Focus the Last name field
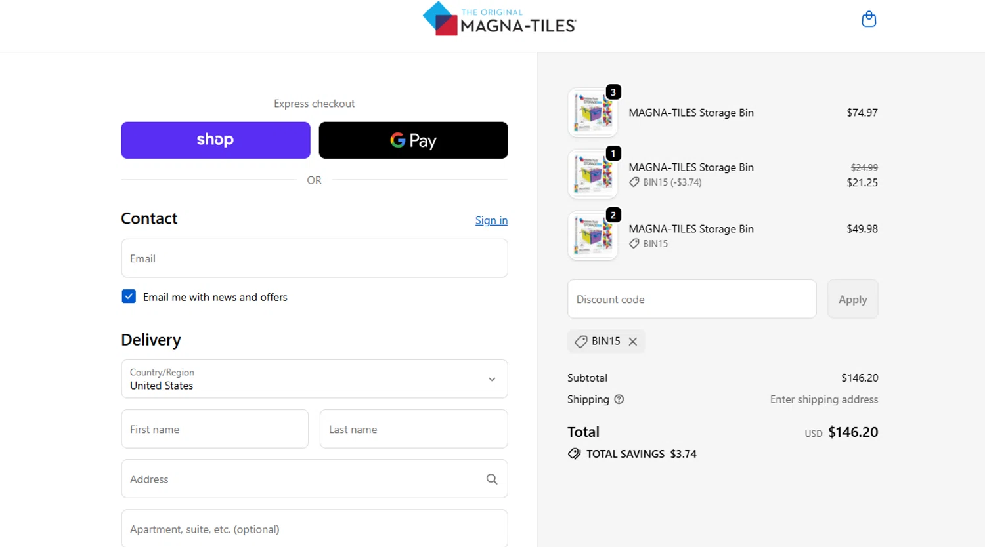This screenshot has height=547, width=985. click(414, 429)
